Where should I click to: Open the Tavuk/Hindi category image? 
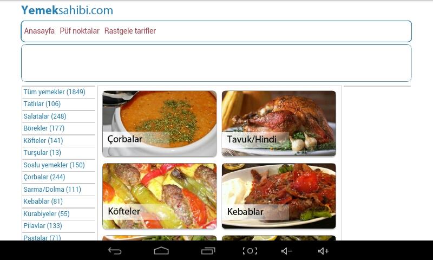[279, 123]
